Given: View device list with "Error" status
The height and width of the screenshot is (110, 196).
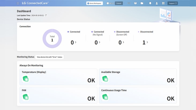Looking at the screenshot, I should [x=50, y=57].
